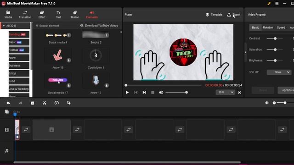The image size is (294, 165).
Task: Select the Countdown 1 thumbnail
Action: coord(96,55)
